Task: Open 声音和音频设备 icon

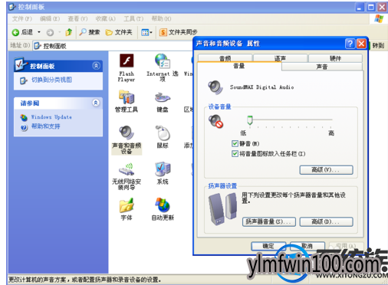Action: 127,133
